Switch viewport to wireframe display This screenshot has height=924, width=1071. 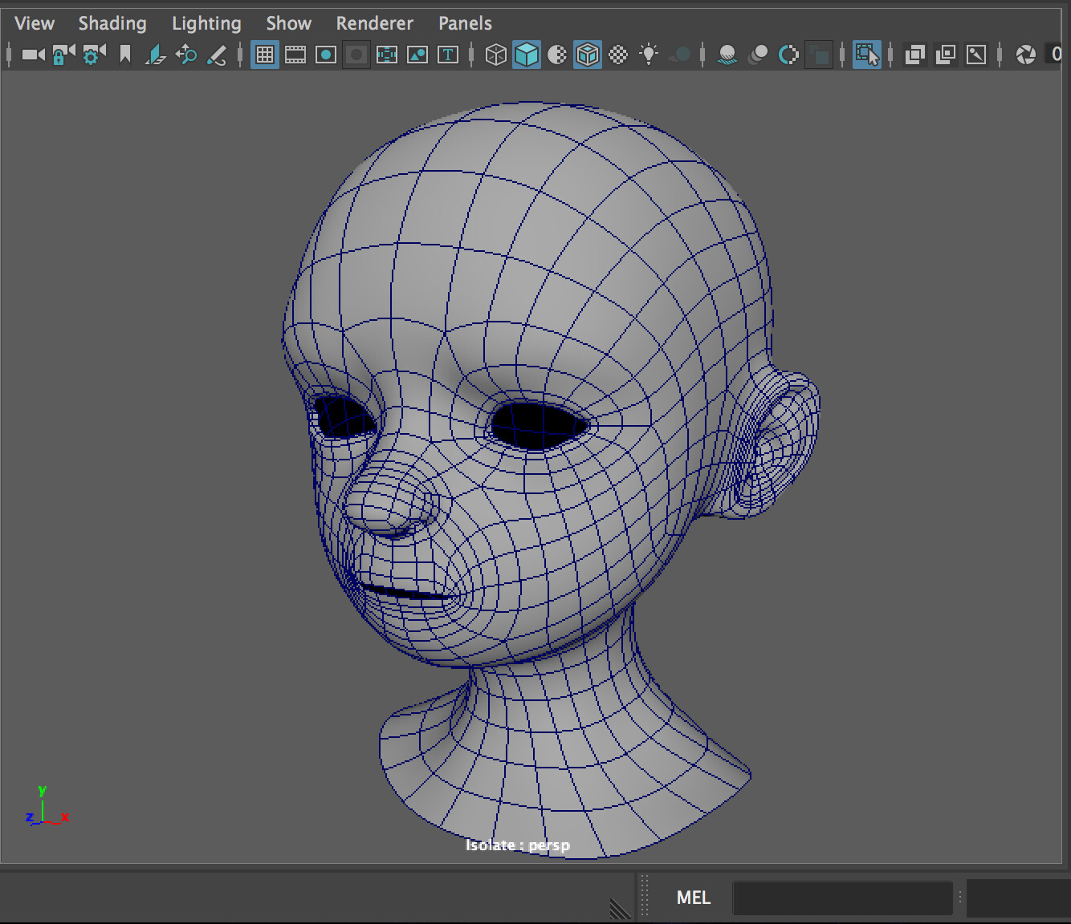(x=496, y=54)
